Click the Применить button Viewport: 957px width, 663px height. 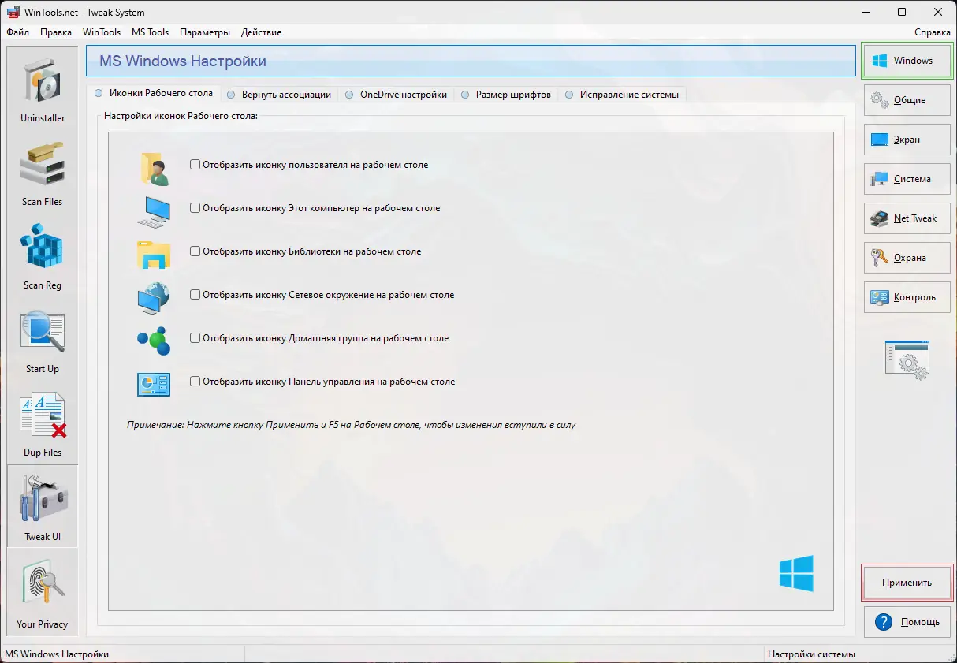click(907, 583)
